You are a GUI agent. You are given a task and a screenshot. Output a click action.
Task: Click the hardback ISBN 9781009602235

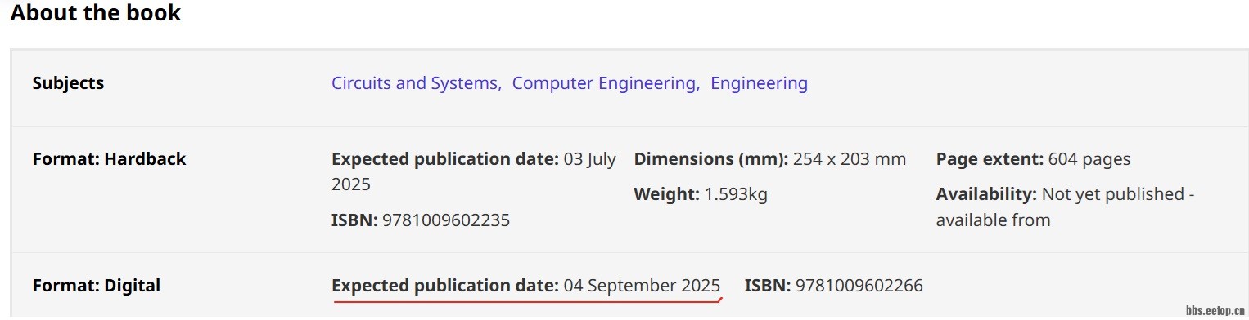coord(446,220)
